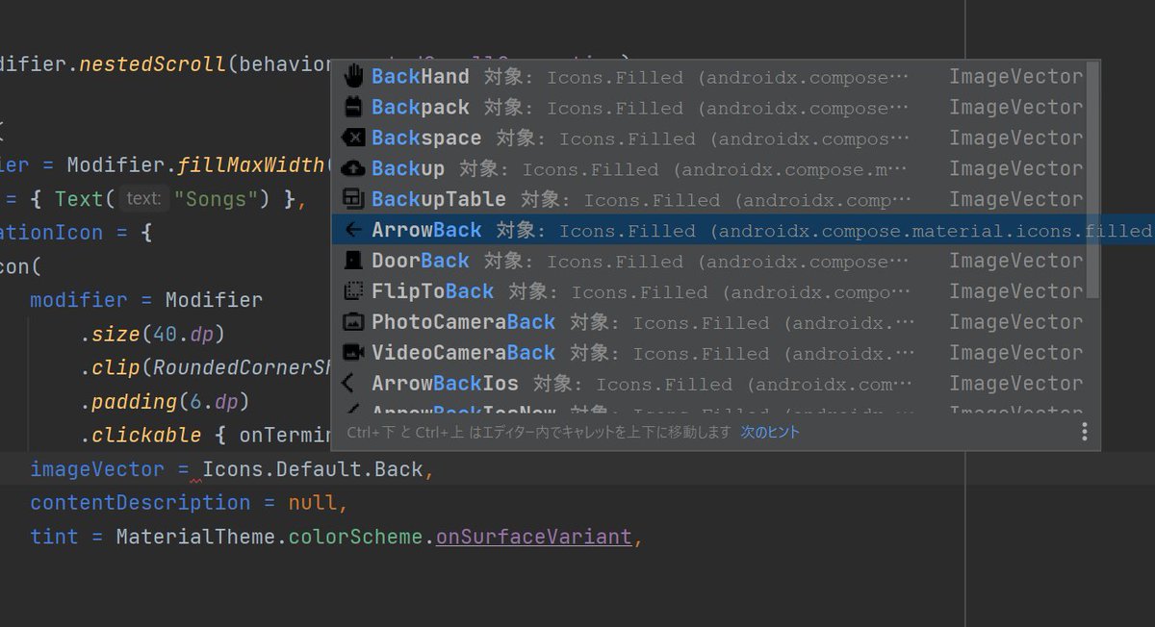1155x627 pixels.
Task: Click contentDescription in the code
Action: click(x=141, y=503)
